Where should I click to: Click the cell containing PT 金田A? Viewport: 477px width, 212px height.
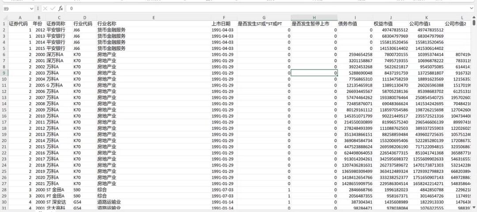[x=59, y=196]
